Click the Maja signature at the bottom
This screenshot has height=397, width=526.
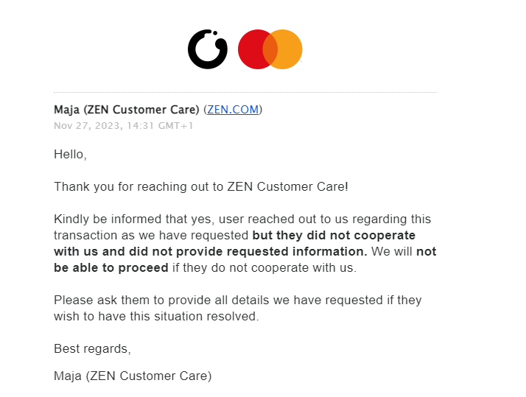click(133, 376)
